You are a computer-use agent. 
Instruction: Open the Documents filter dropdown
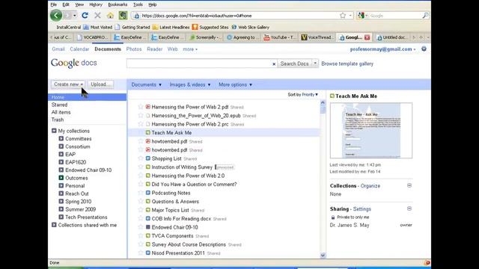point(147,84)
